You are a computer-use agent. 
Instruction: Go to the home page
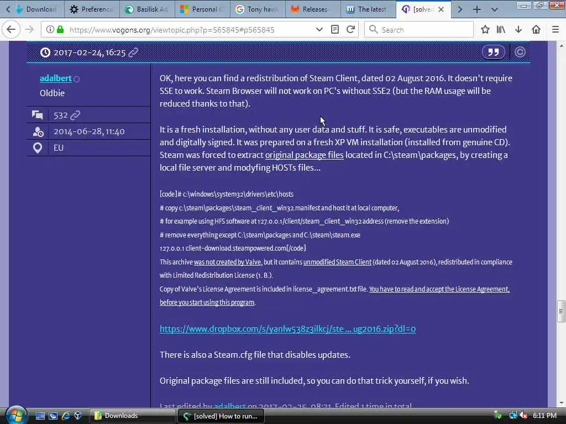point(536,30)
